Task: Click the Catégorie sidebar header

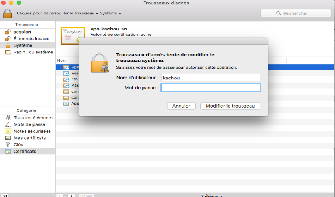Action: [x=26, y=110]
